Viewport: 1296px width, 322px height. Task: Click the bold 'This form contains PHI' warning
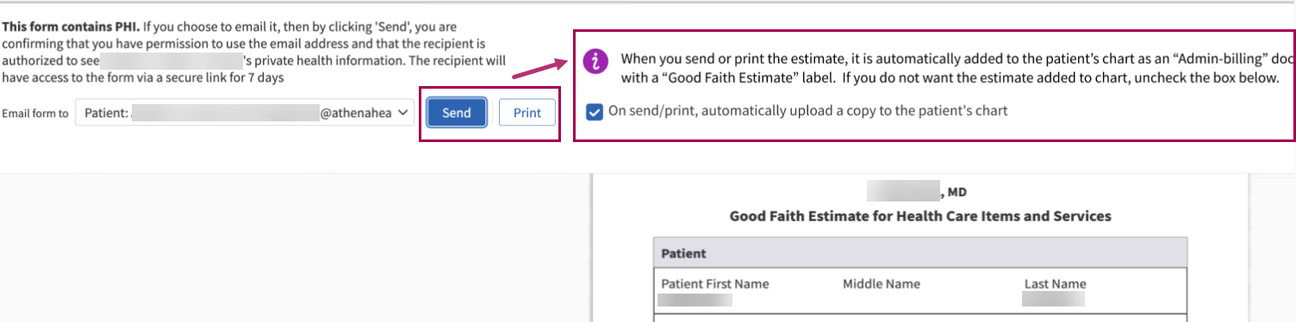(71, 26)
